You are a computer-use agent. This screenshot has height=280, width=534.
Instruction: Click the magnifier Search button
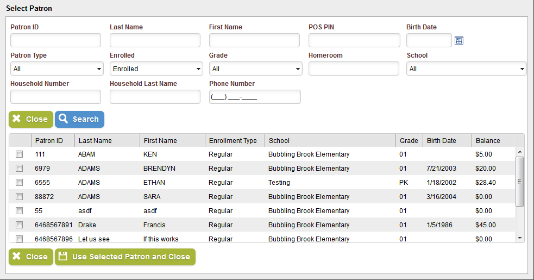pyautogui.click(x=79, y=120)
